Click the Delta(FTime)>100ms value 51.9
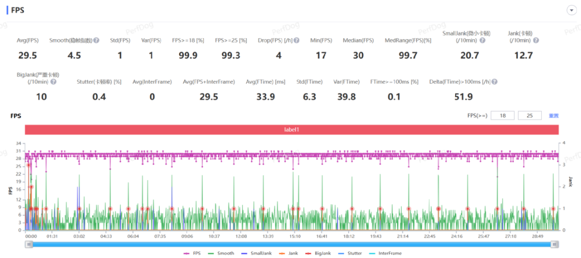Image resolution: width=581 pixels, height=258 pixels. click(463, 97)
